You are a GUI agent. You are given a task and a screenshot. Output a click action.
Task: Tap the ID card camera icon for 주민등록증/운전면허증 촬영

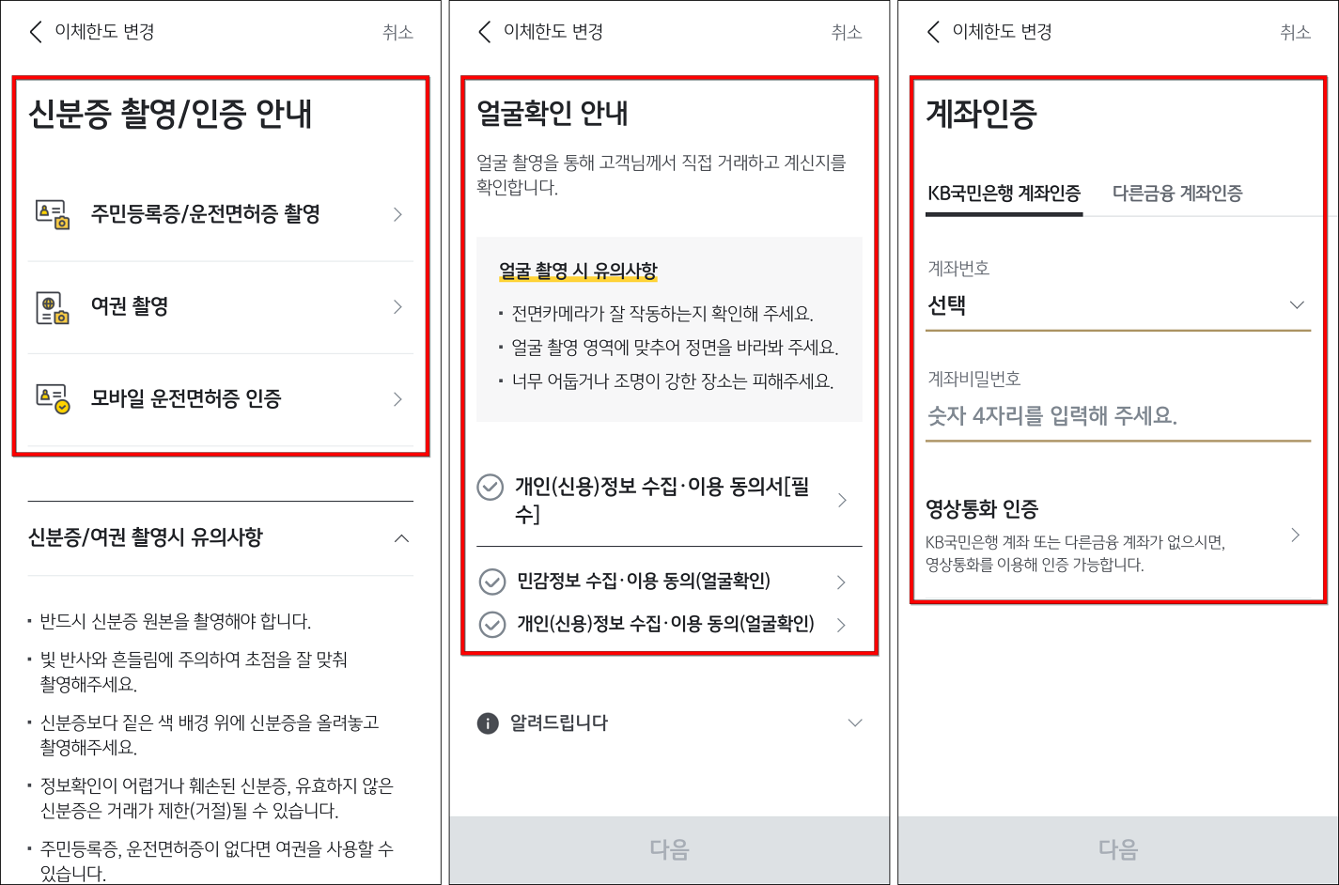tap(52, 214)
